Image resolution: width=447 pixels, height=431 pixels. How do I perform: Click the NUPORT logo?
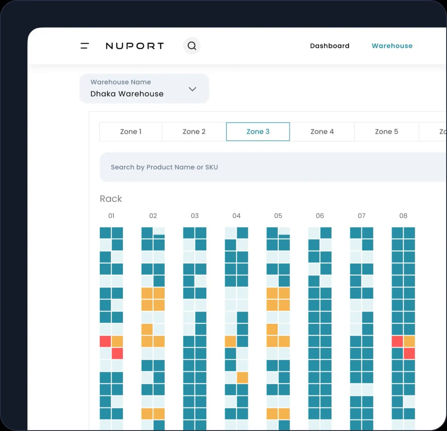135,46
